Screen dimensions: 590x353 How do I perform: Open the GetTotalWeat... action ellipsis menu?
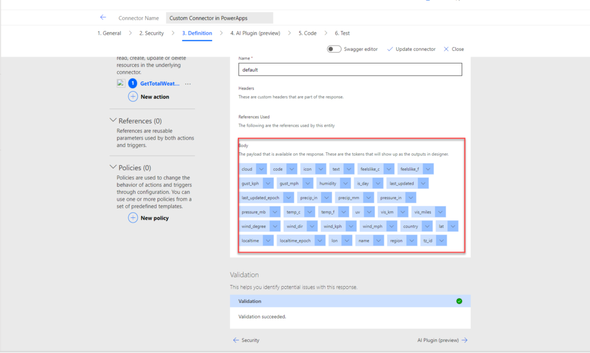[x=188, y=84]
